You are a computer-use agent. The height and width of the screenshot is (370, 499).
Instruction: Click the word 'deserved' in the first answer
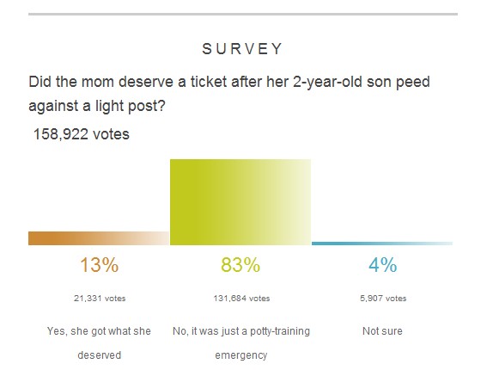click(x=100, y=355)
